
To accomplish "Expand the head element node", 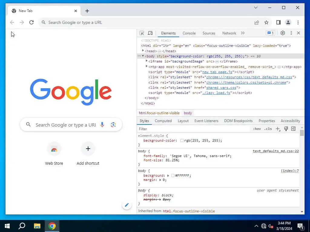I will pos(143,51).
